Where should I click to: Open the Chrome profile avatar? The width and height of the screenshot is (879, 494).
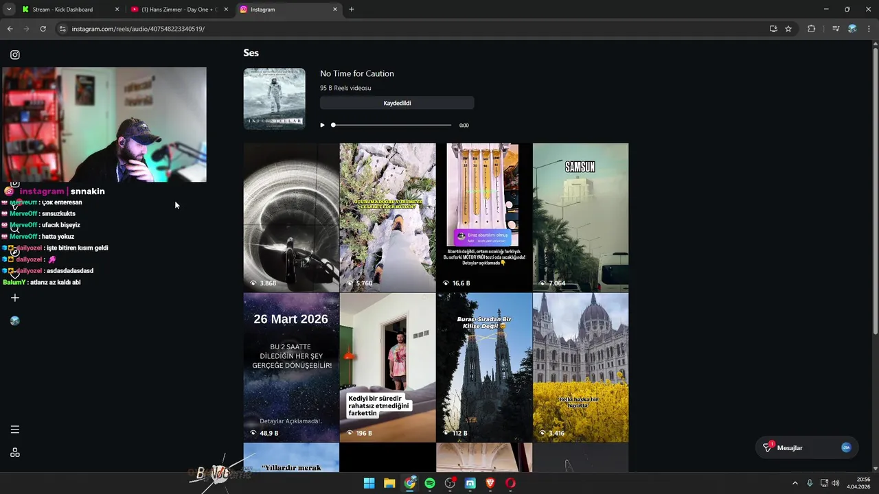(x=852, y=29)
